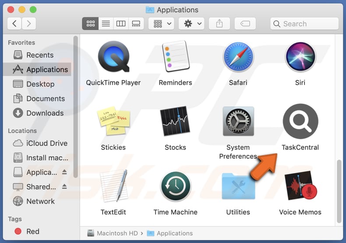346x243 pixels.
Task: Switch to column view
Action: point(121,24)
